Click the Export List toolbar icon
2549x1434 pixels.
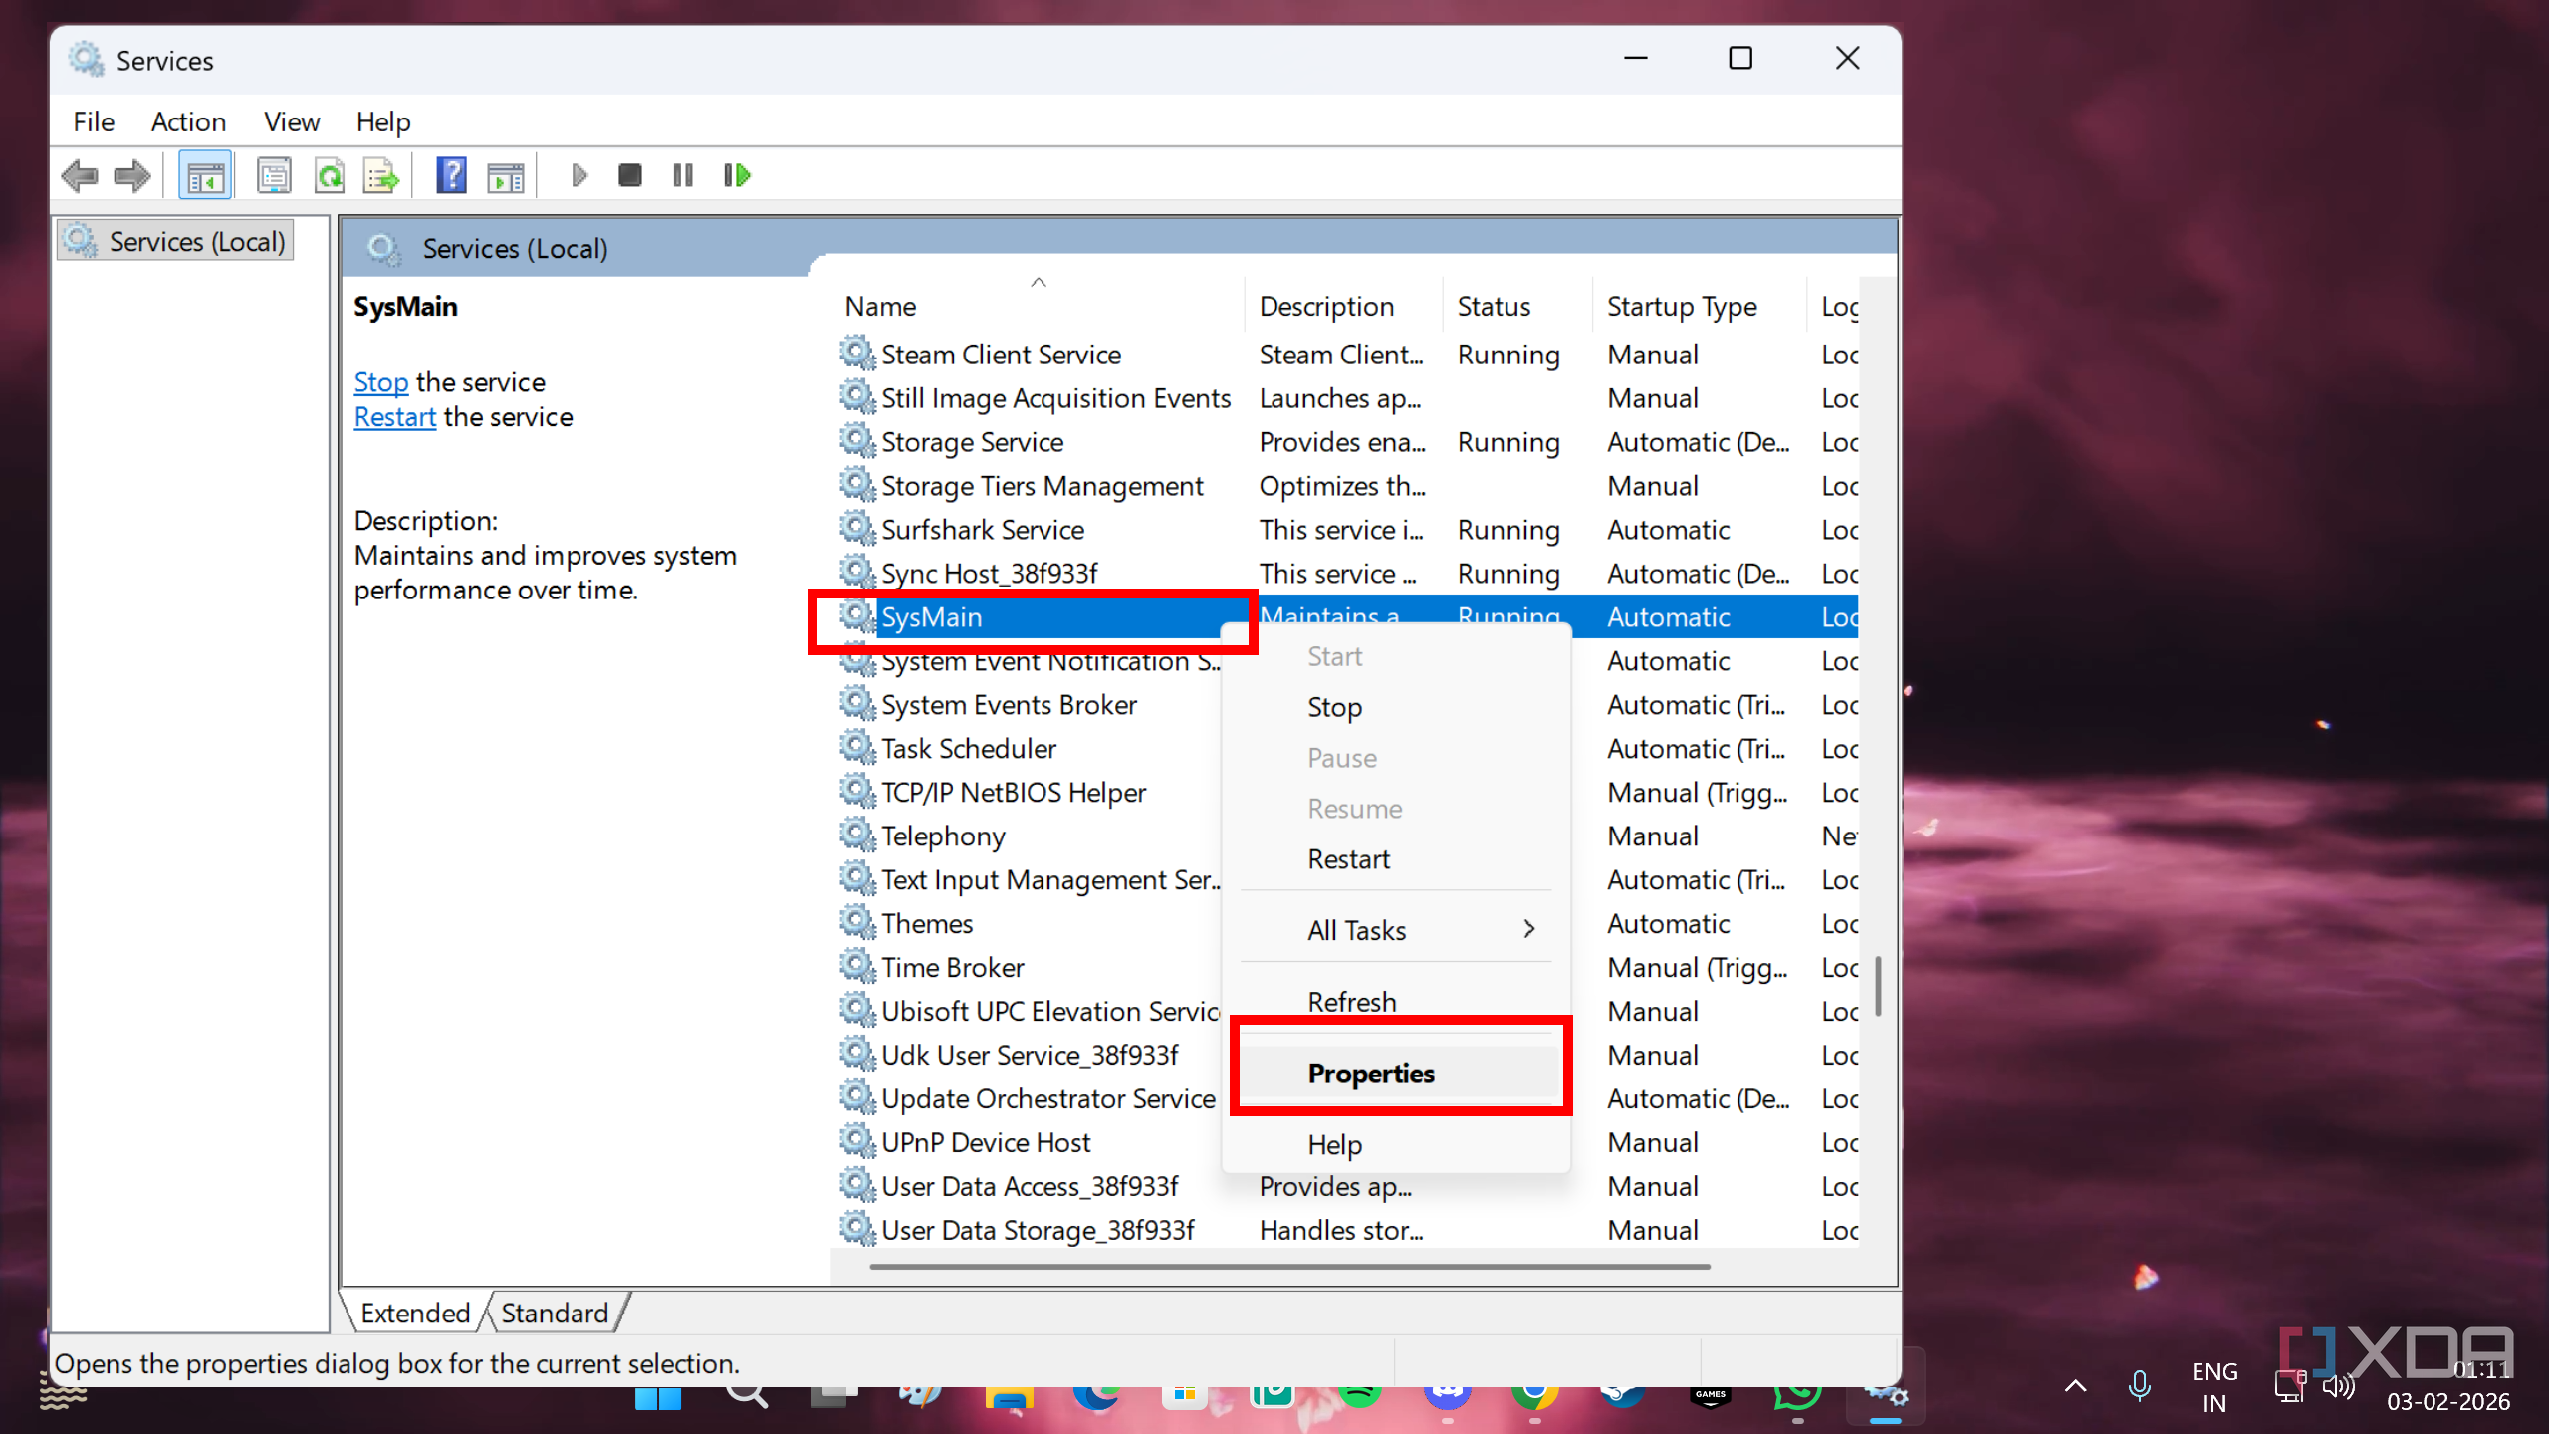click(x=381, y=176)
